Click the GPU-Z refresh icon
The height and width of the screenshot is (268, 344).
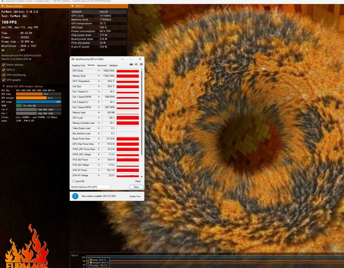coord(136,64)
